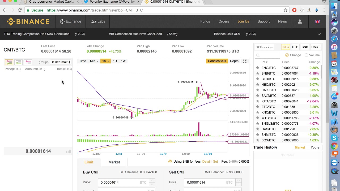Open Chrome menu with three dots
The height and width of the screenshot is (191, 340).
[324, 10]
